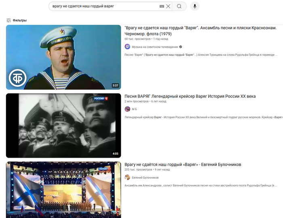Image resolution: width=283 pixels, height=218 pixels.
Task: Click the verified badge next to Soviet TV channel
Action: (x=180, y=47)
